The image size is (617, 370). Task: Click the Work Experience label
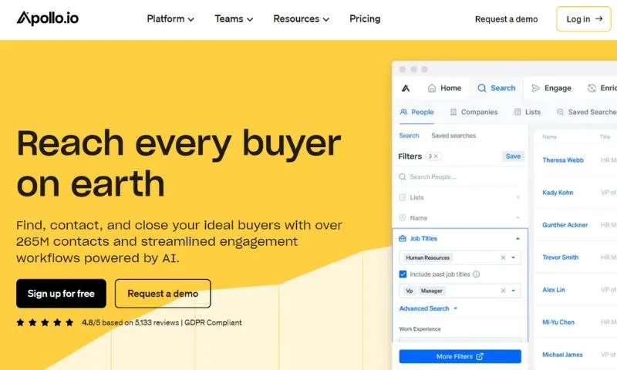point(420,329)
